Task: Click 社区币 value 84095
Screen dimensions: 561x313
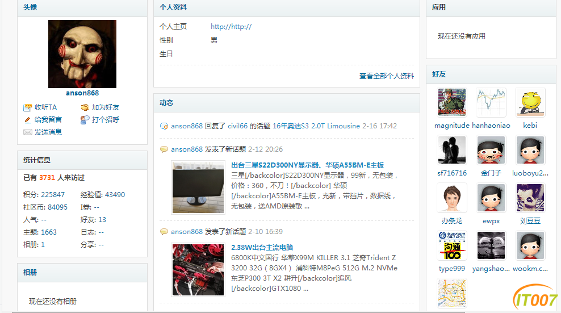Action: (57, 207)
